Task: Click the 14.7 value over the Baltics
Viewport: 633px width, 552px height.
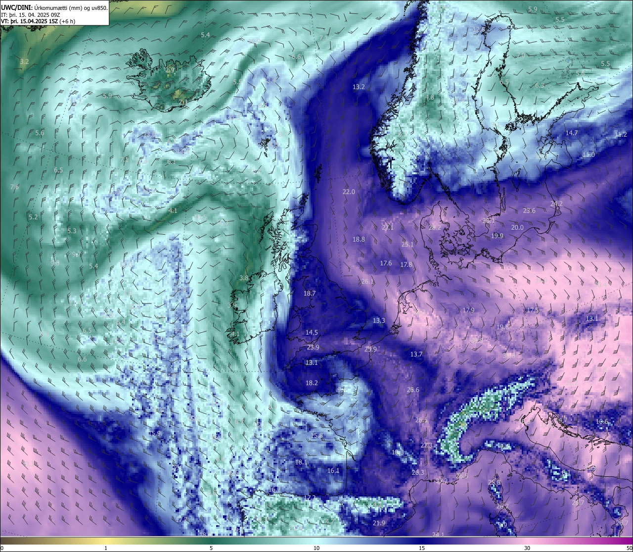Action: click(x=572, y=133)
